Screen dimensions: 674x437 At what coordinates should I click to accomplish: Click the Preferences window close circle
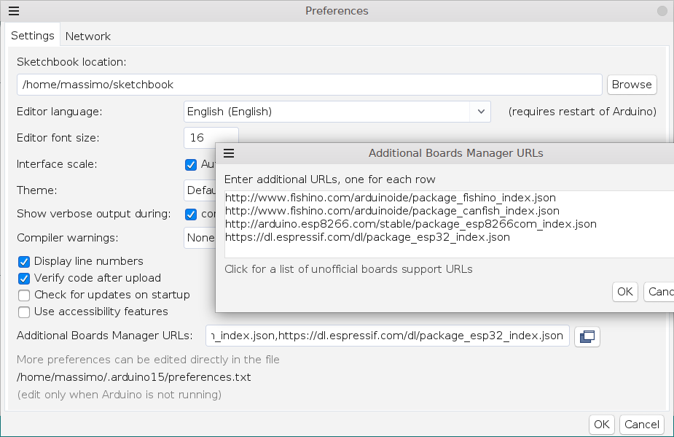(x=662, y=11)
